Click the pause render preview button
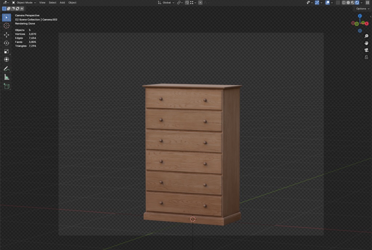This screenshot has width=372, height=250. [368, 3]
